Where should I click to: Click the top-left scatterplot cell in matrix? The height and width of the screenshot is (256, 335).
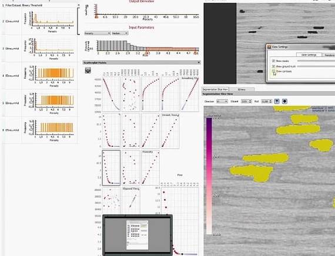pos(111,94)
